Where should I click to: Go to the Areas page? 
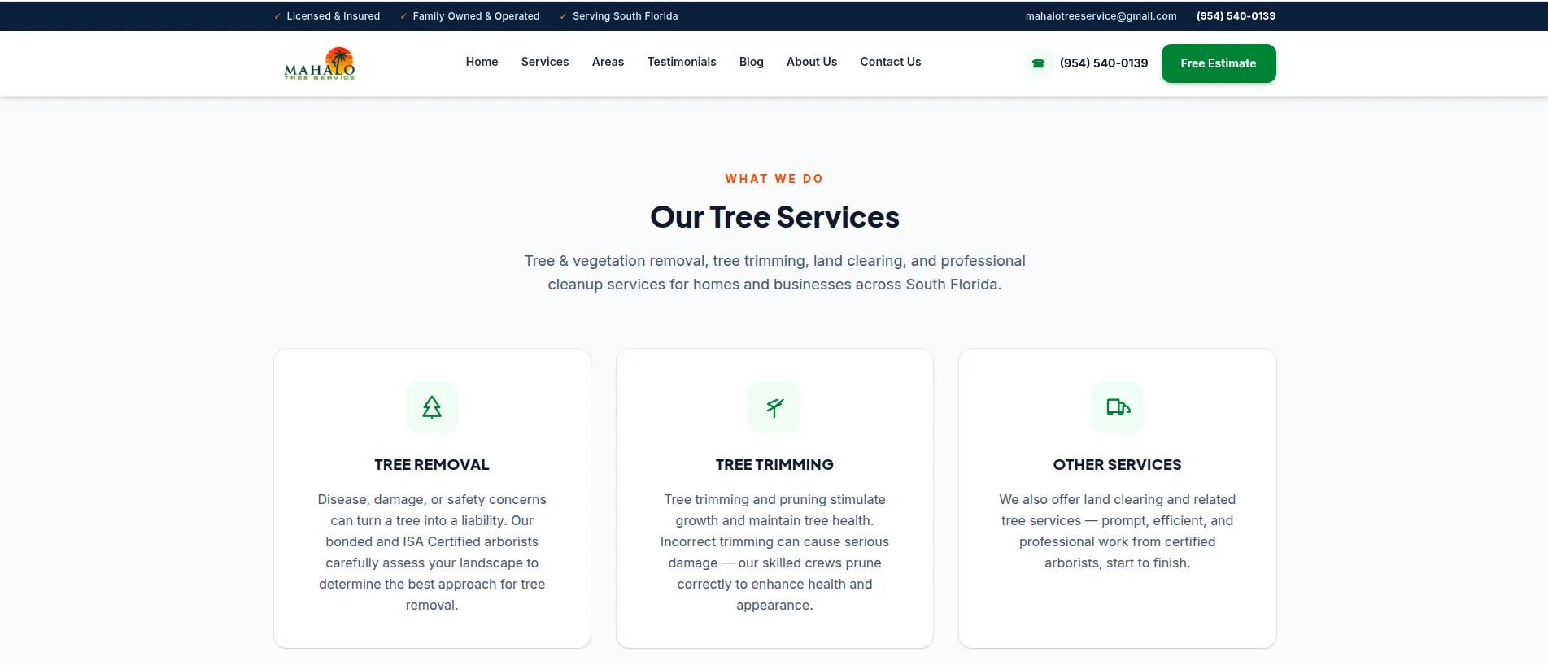point(608,62)
